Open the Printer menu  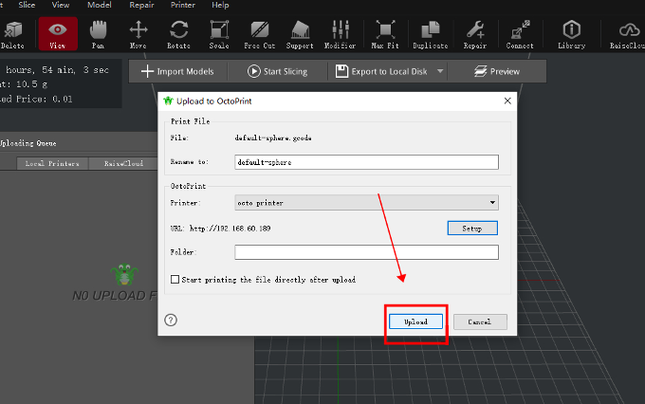point(183,5)
